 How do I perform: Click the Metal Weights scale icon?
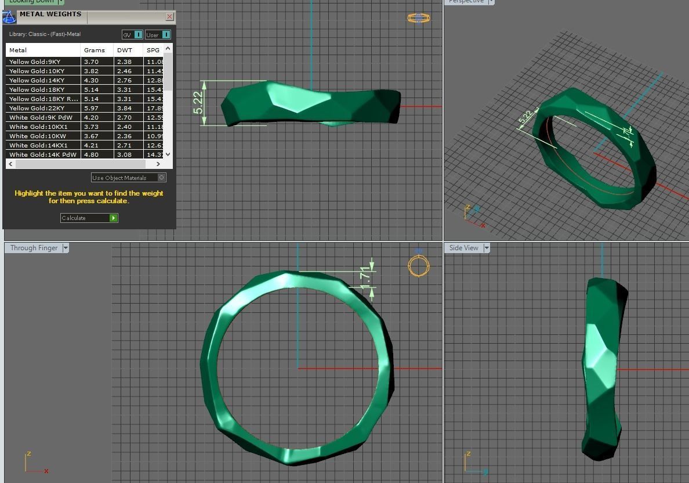[x=9, y=17]
